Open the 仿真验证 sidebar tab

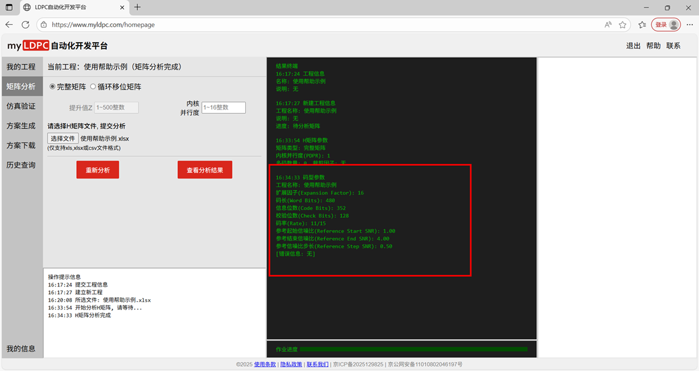tap(22, 106)
